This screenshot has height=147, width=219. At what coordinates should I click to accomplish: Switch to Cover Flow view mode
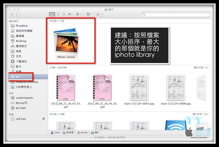[70, 14]
